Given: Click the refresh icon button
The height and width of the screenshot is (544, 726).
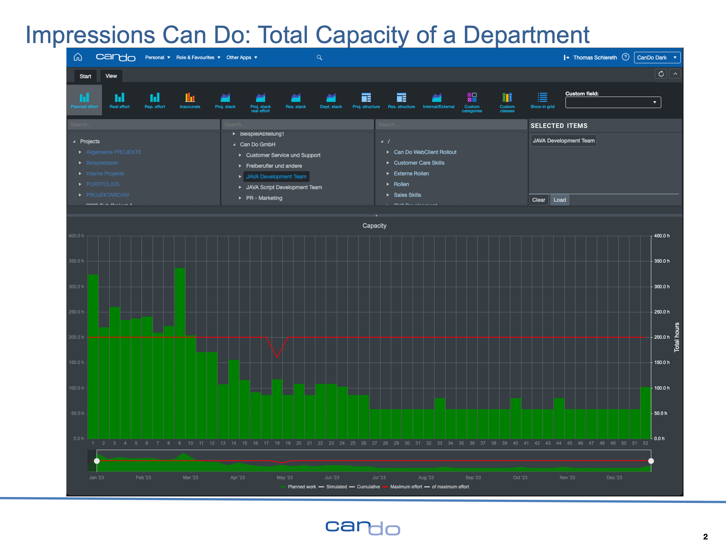Looking at the screenshot, I should tap(661, 74).
